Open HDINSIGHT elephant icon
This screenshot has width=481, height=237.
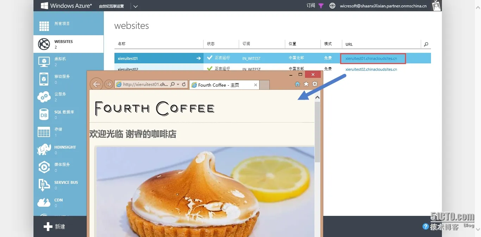pos(44,149)
